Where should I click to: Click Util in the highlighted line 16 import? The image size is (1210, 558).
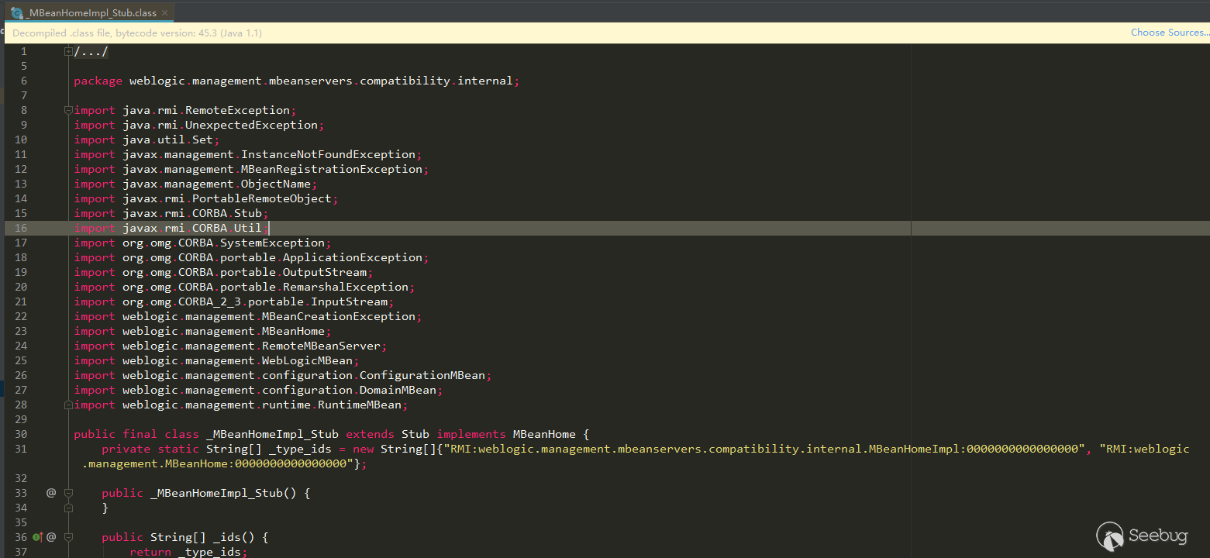248,228
